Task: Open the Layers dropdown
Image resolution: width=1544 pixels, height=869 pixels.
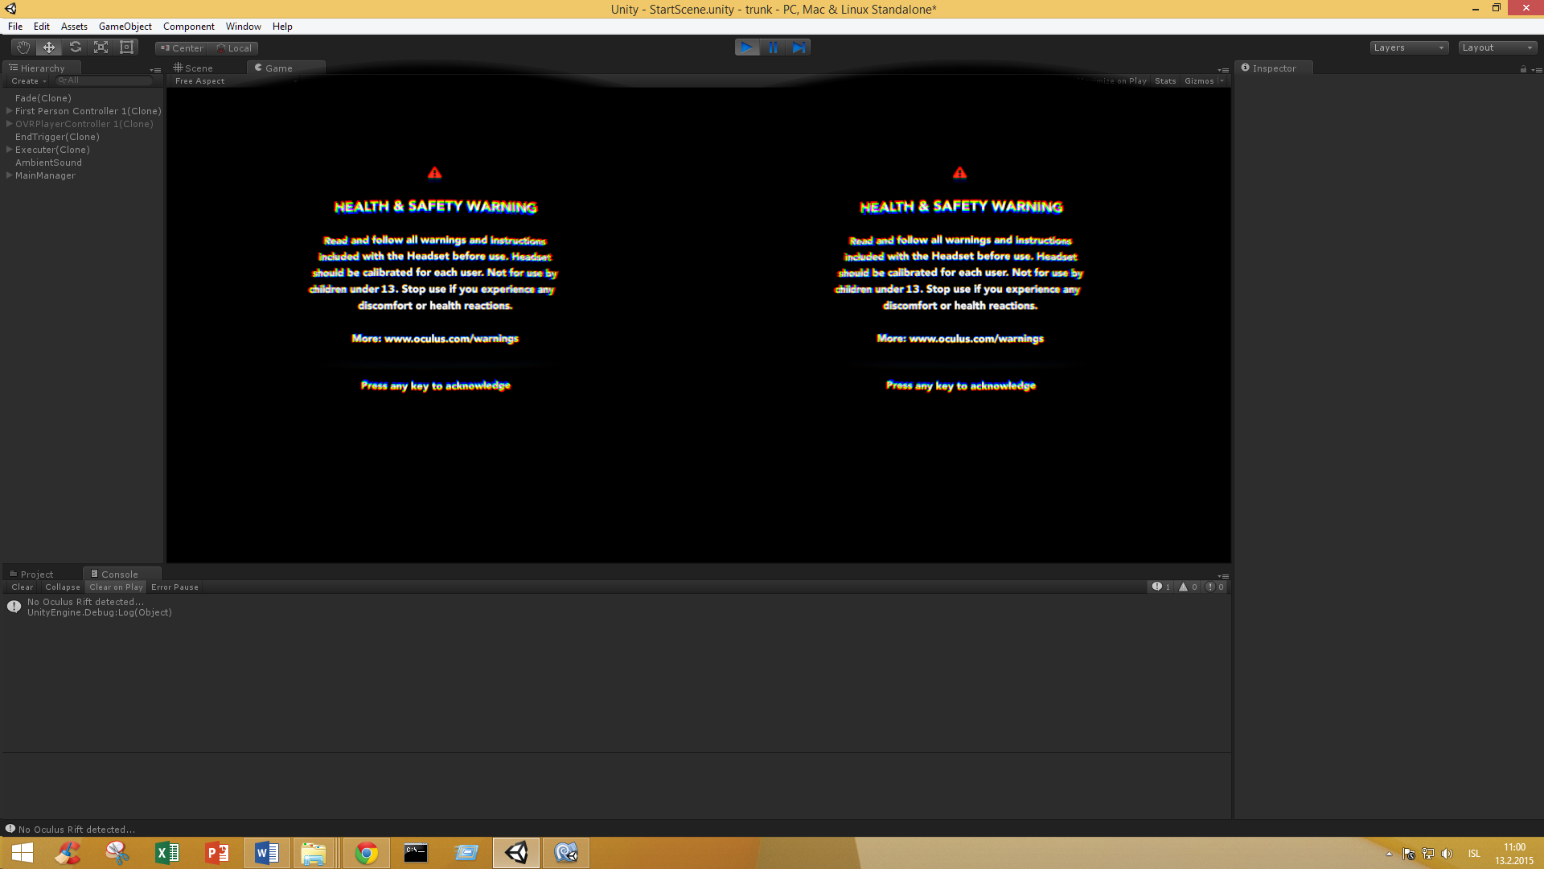Action: (x=1408, y=47)
